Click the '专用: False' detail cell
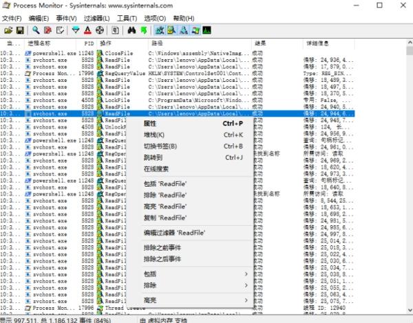Image resolution: width=413 pixels, height=323 pixels. pos(328,100)
